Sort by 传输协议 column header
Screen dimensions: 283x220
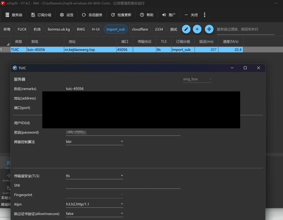(145, 41)
